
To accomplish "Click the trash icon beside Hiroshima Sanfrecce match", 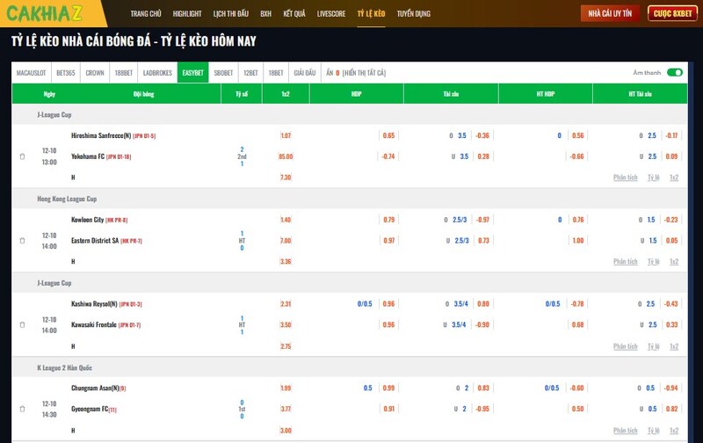I will 22,156.
